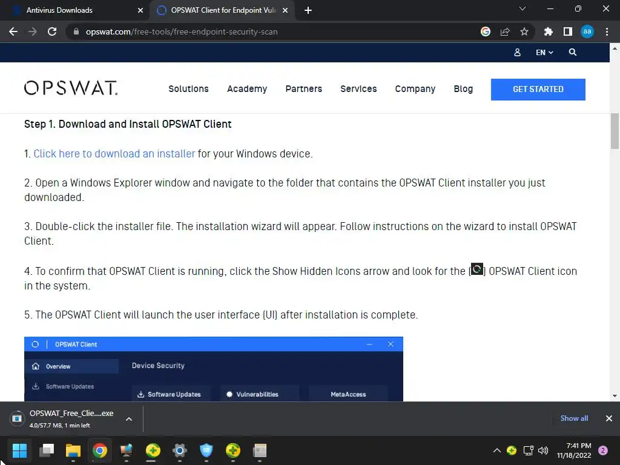
Task: Open the Partners menu
Action: click(304, 89)
